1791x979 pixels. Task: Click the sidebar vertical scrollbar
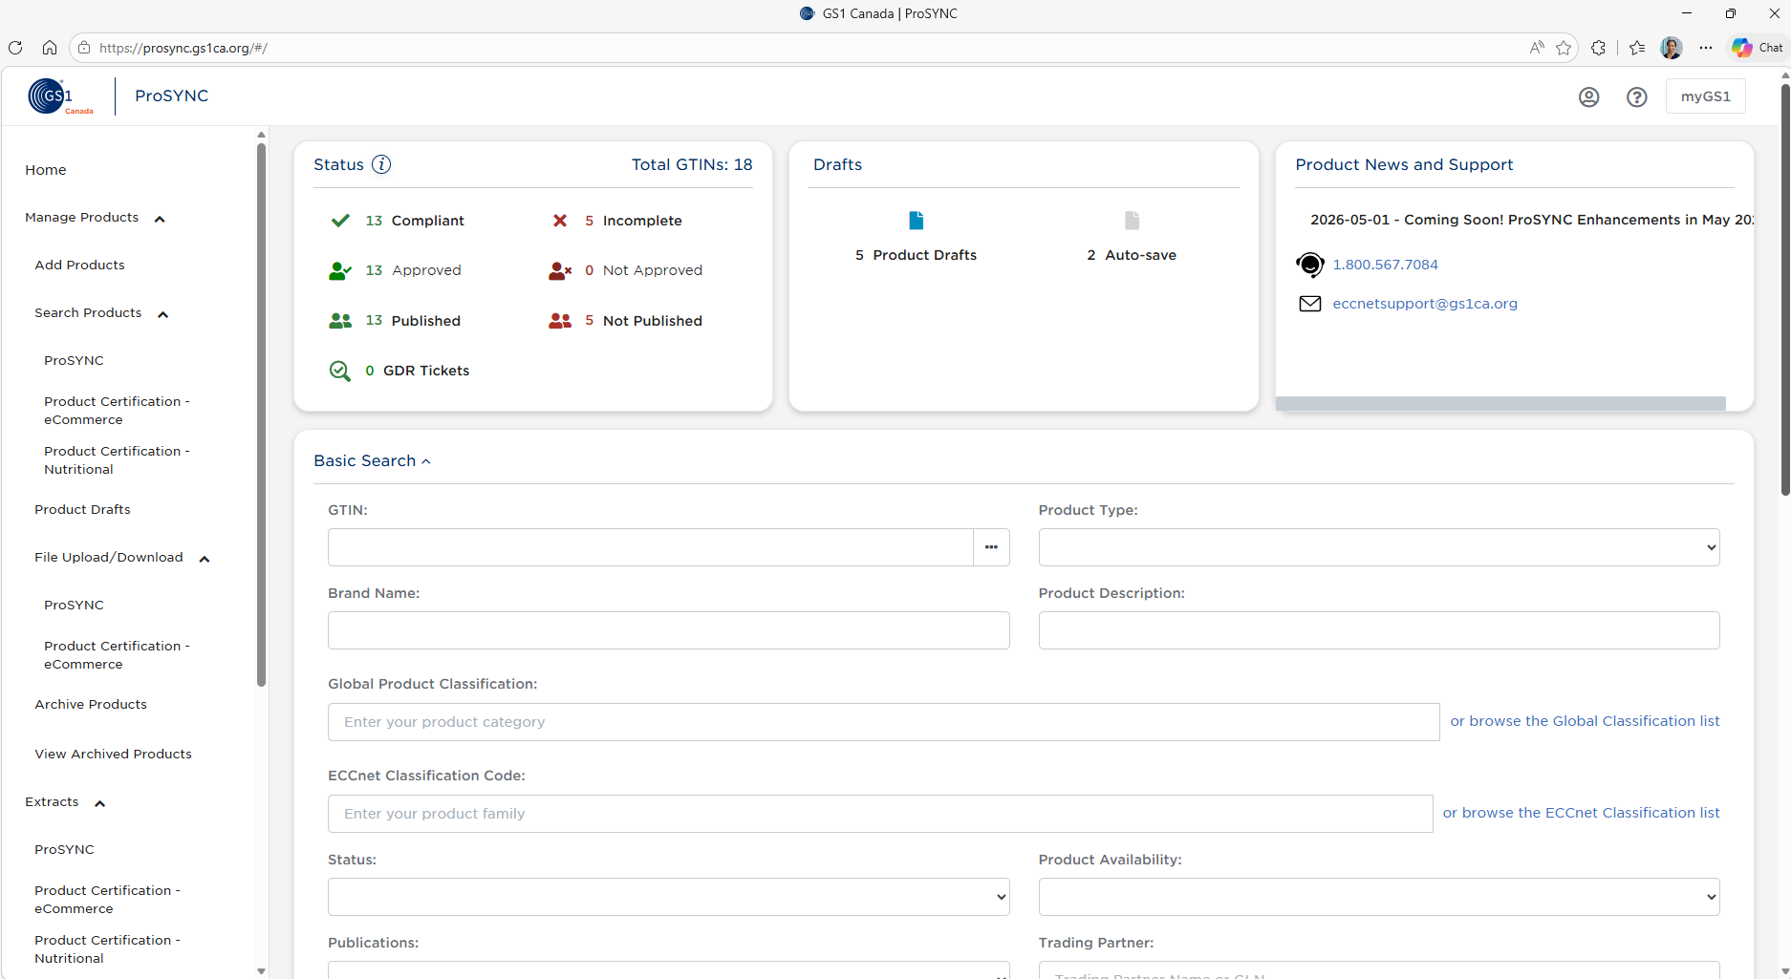coord(261,415)
